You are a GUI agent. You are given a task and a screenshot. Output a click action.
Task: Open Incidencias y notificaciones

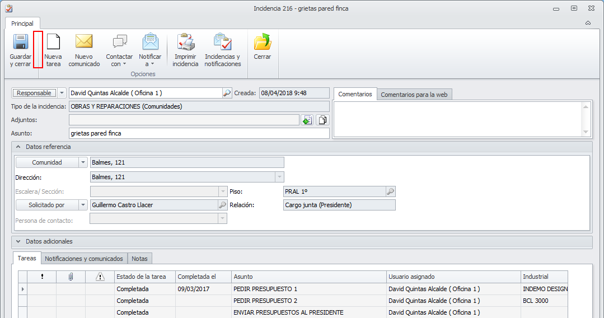222,43
